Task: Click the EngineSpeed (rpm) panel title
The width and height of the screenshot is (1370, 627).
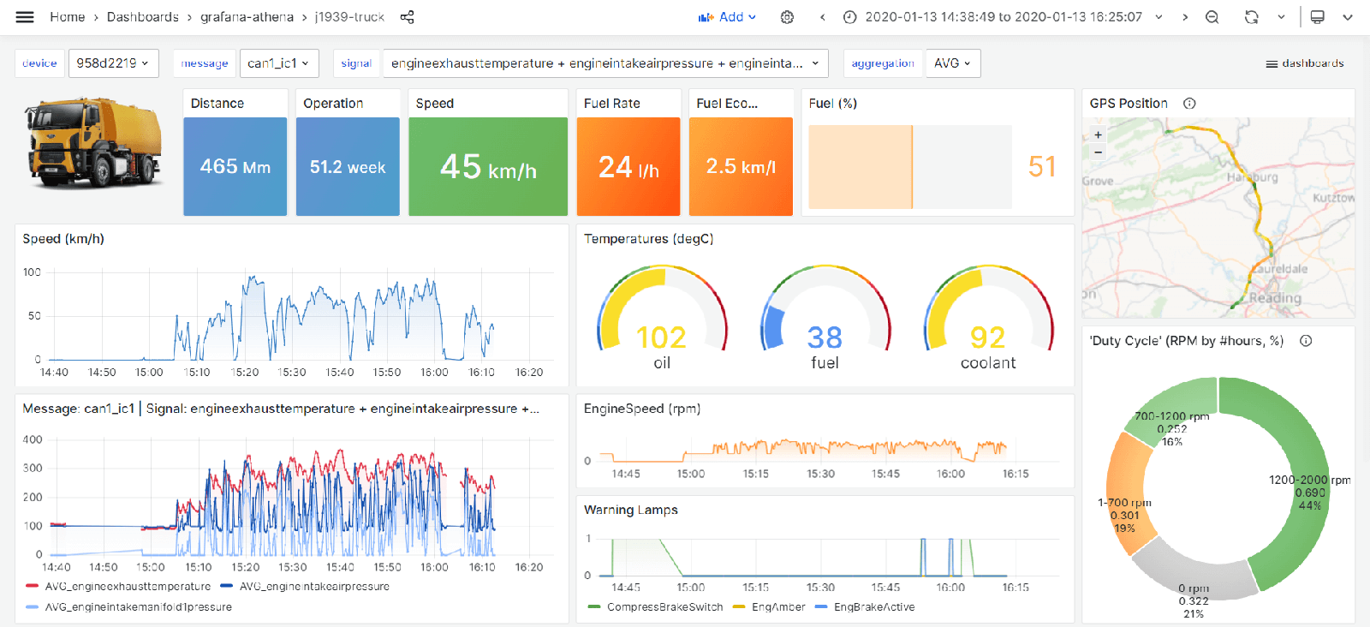Action: click(642, 409)
